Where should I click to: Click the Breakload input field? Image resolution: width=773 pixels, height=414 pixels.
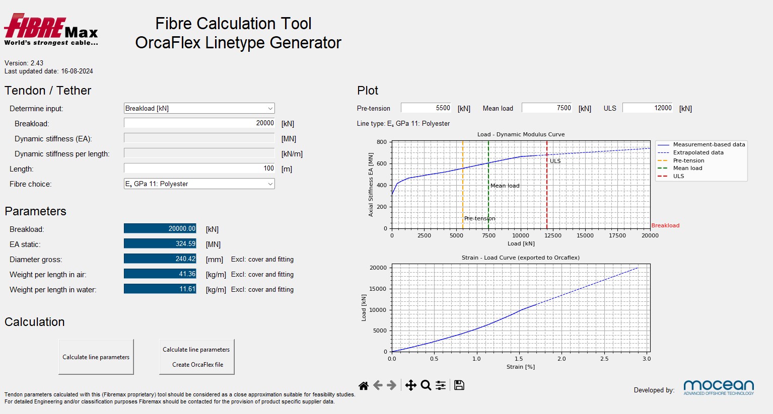click(199, 123)
